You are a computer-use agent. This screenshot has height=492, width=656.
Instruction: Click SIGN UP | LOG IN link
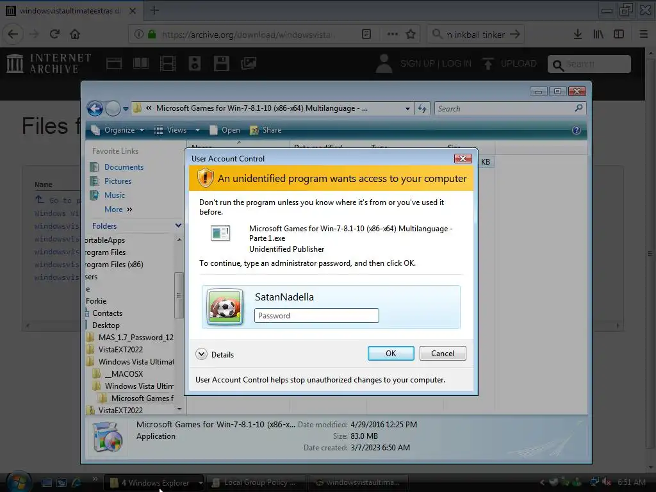(x=436, y=63)
